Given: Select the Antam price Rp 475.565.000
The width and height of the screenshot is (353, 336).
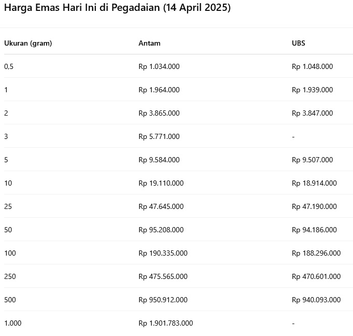Looking at the screenshot, I should (163, 276).
